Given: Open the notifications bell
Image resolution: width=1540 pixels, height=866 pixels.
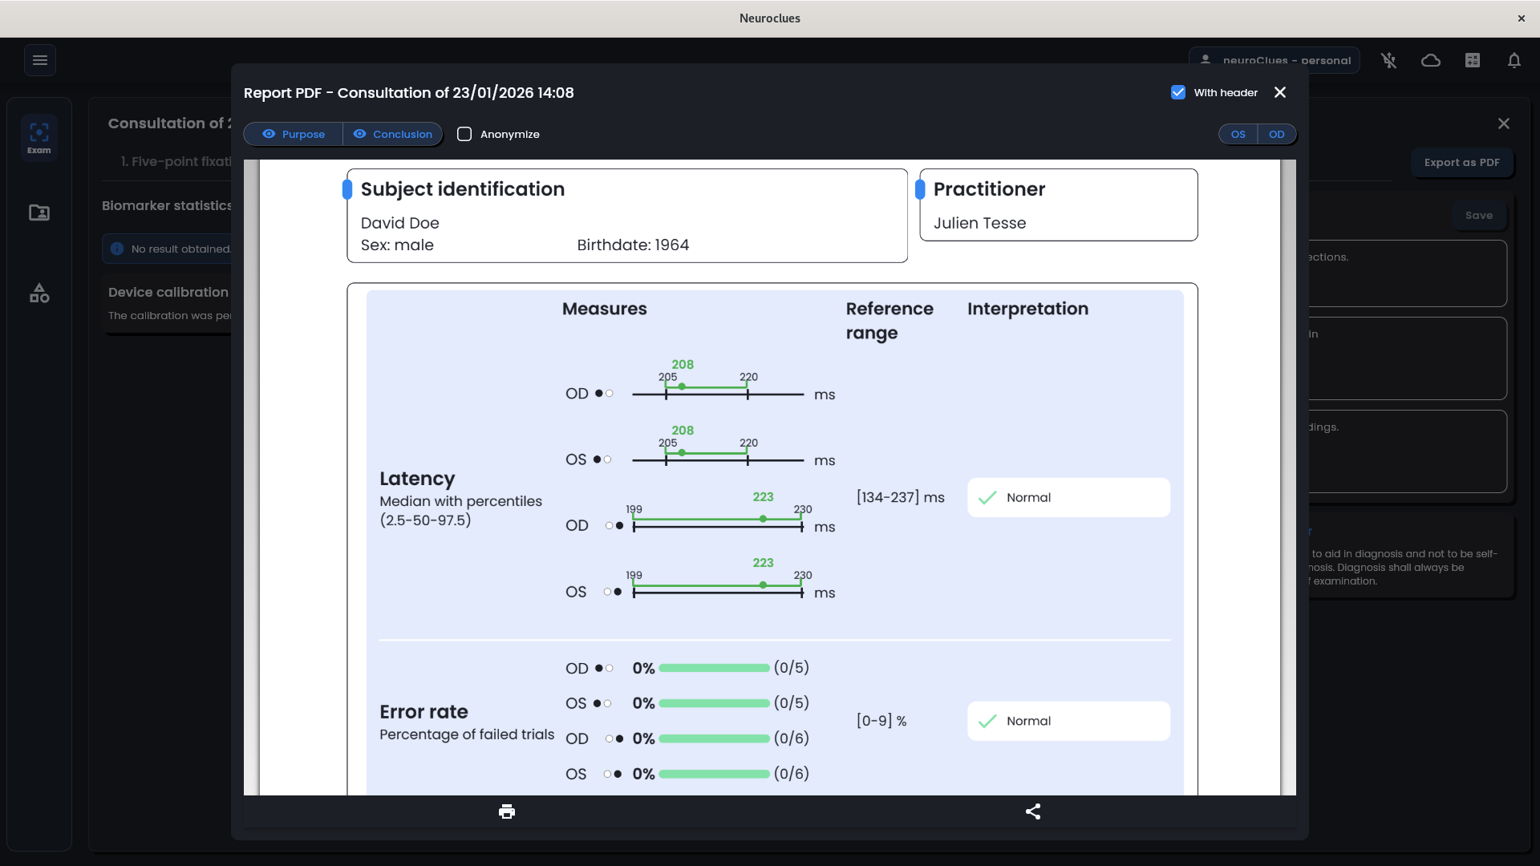Looking at the screenshot, I should (1514, 60).
